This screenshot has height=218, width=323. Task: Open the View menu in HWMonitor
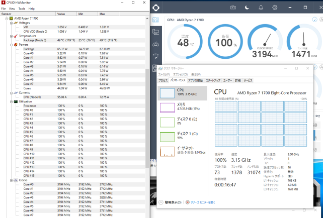12,9
